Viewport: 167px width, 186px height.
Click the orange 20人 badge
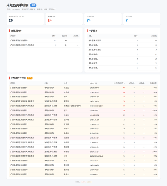[30, 78]
